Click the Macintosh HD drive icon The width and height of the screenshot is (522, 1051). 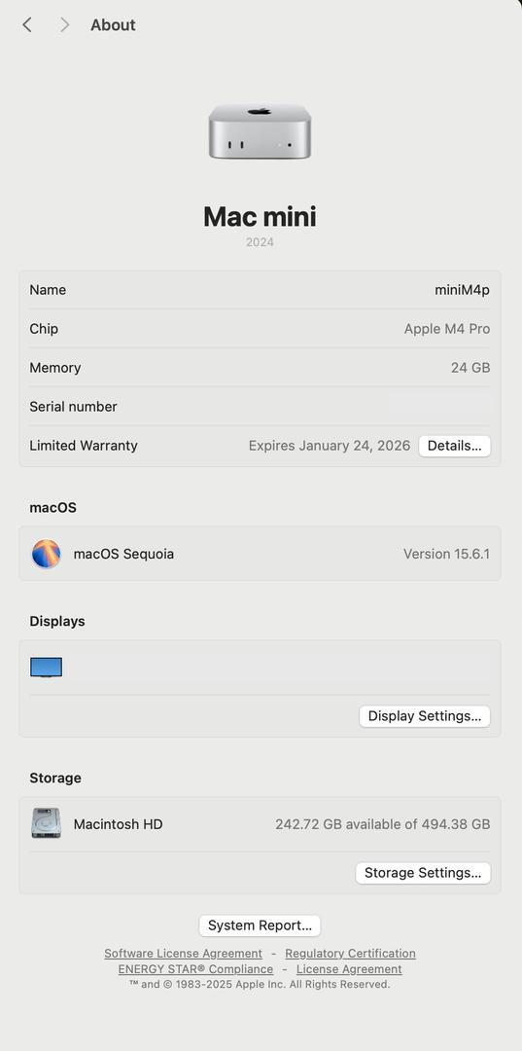tap(47, 823)
